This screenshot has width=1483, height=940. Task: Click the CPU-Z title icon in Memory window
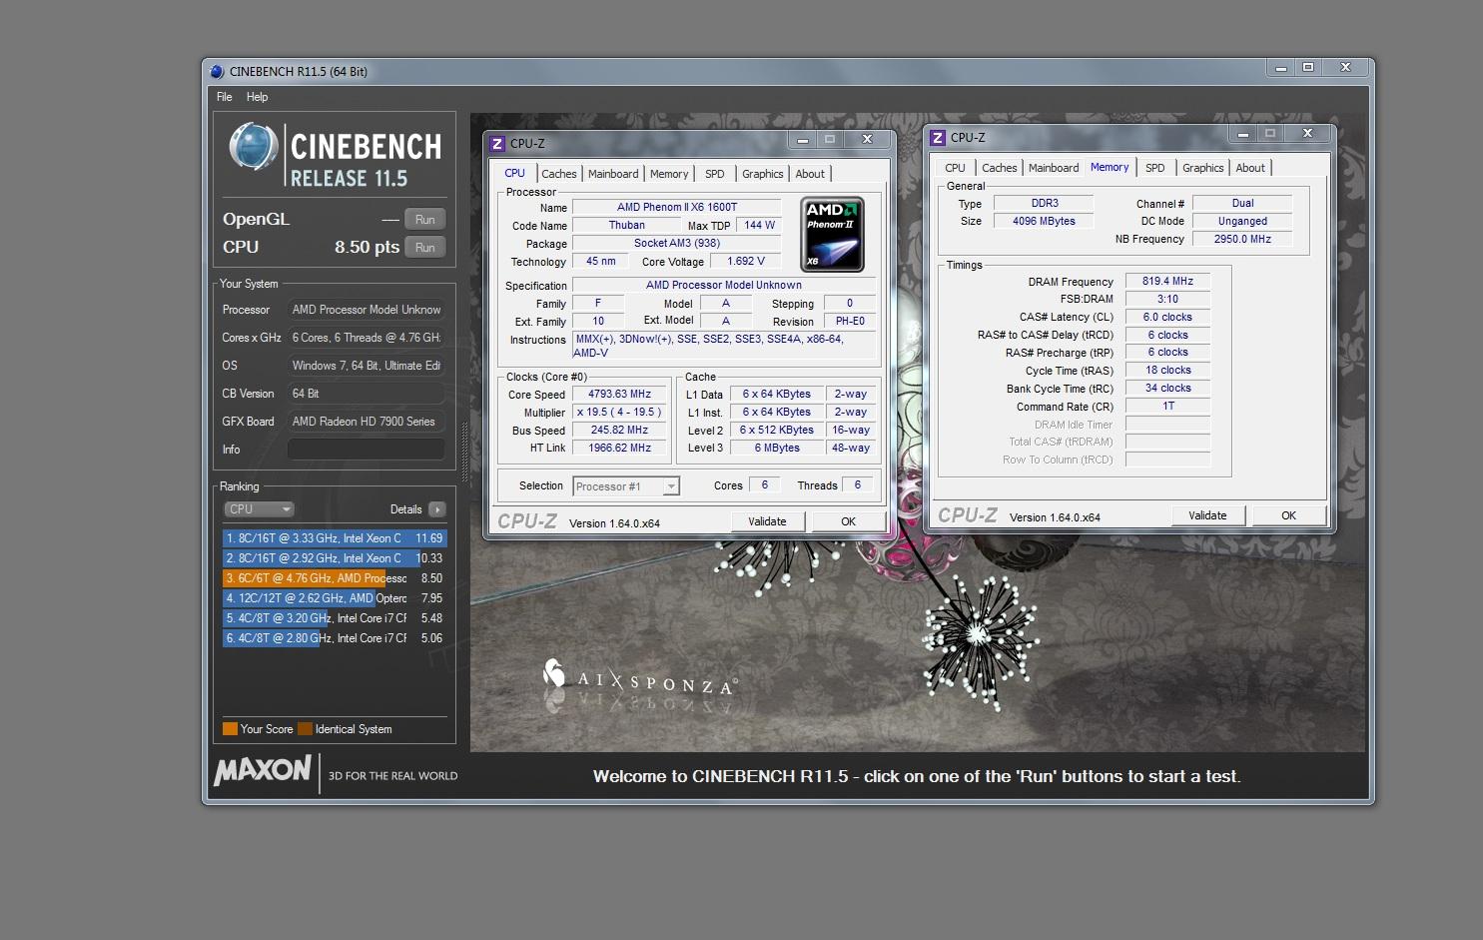pyautogui.click(x=938, y=138)
